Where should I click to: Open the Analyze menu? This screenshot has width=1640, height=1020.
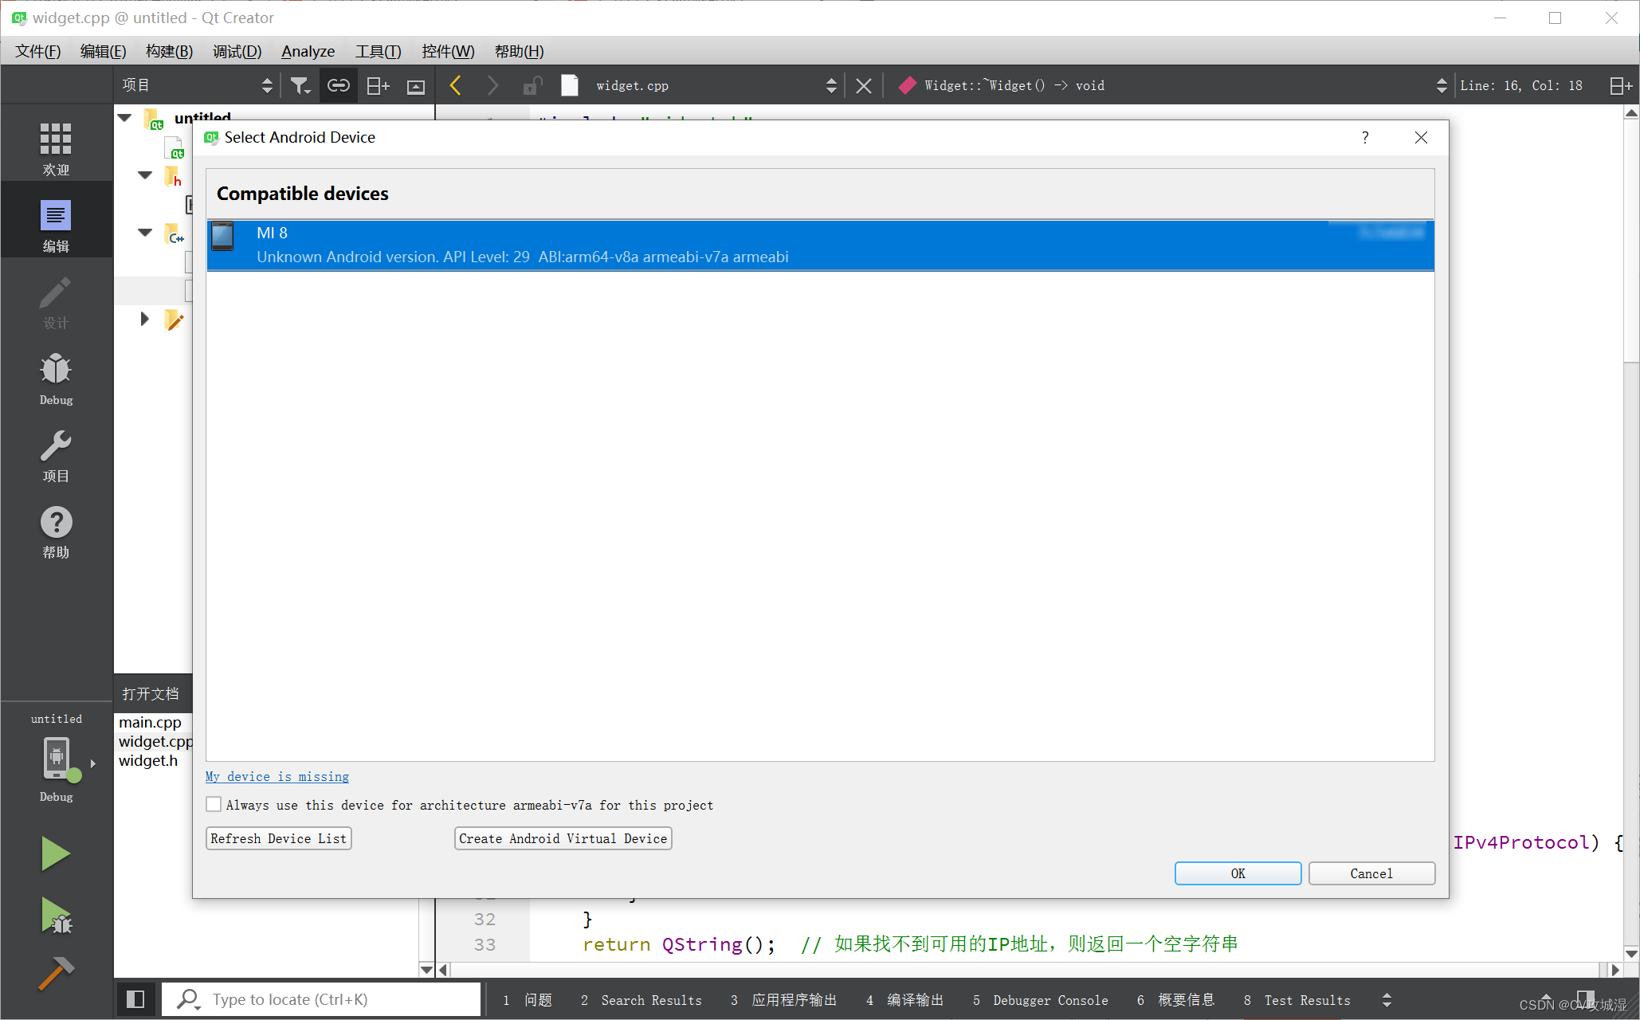coord(308,51)
